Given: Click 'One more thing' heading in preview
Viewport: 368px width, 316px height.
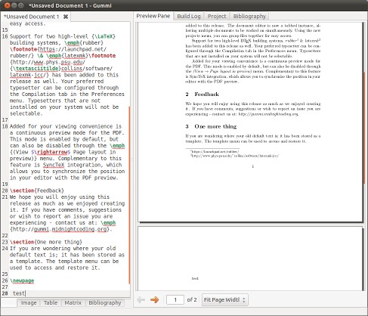Looking at the screenshot, I should click(x=215, y=126).
